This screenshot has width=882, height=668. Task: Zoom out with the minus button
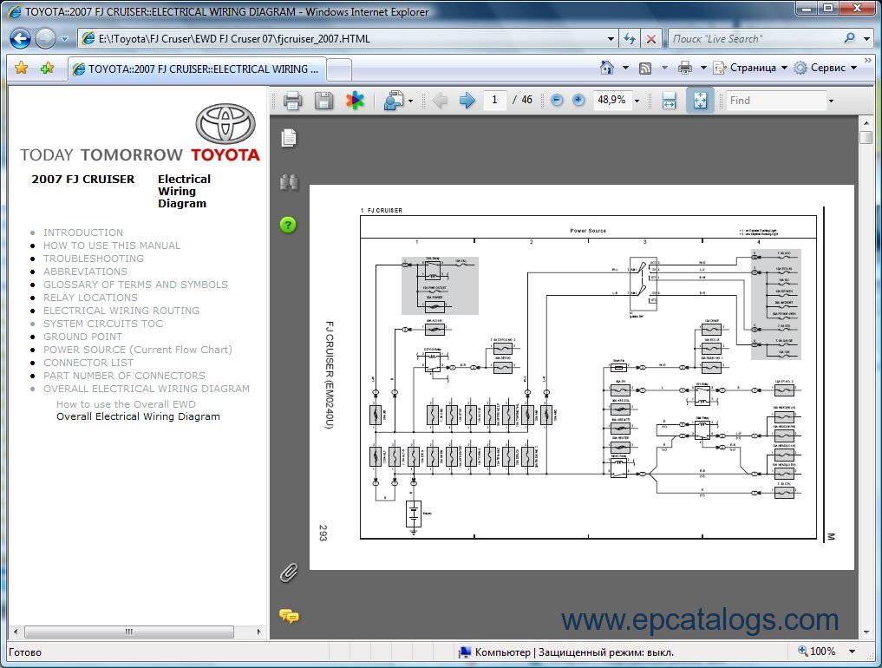557,100
